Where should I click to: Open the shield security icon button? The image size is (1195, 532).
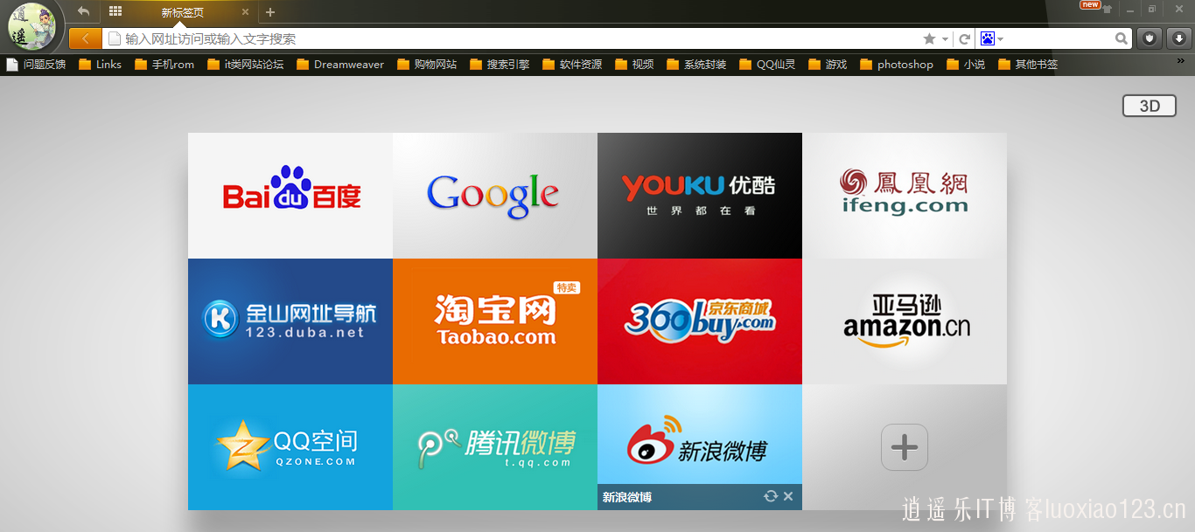point(1149,38)
